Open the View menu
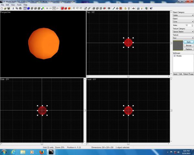This screenshot has width=194, height=155. (13, 5)
